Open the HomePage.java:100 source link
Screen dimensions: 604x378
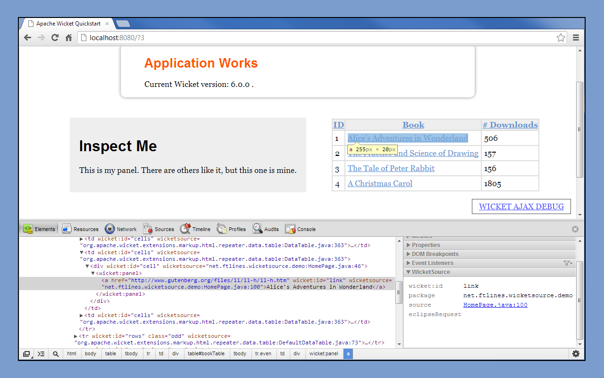coord(495,305)
